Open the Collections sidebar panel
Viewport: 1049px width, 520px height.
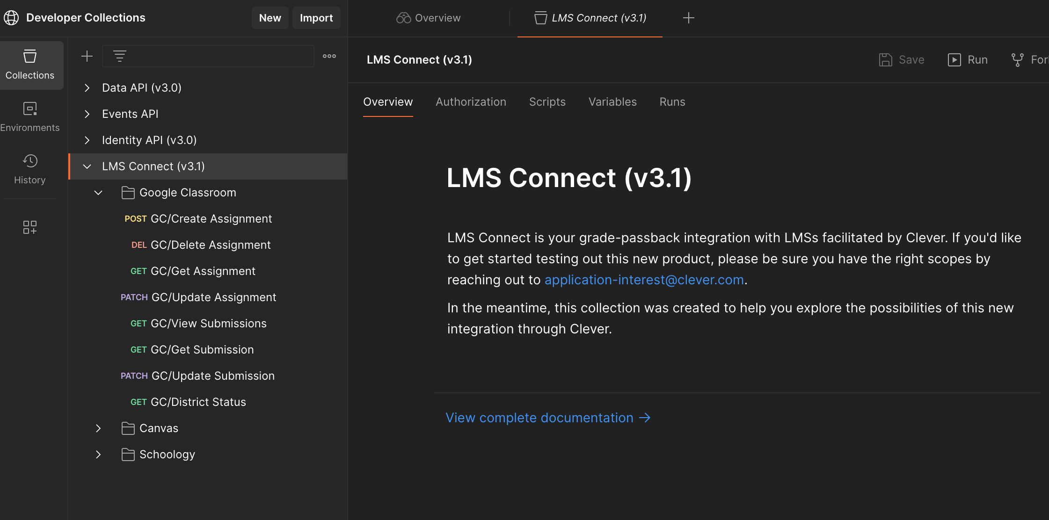pos(30,65)
